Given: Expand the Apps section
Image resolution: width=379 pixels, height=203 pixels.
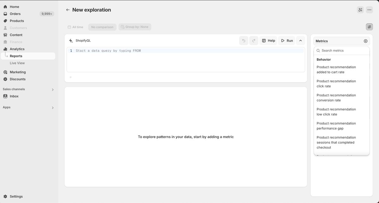Looking at the screenshot, I should 52,108.
